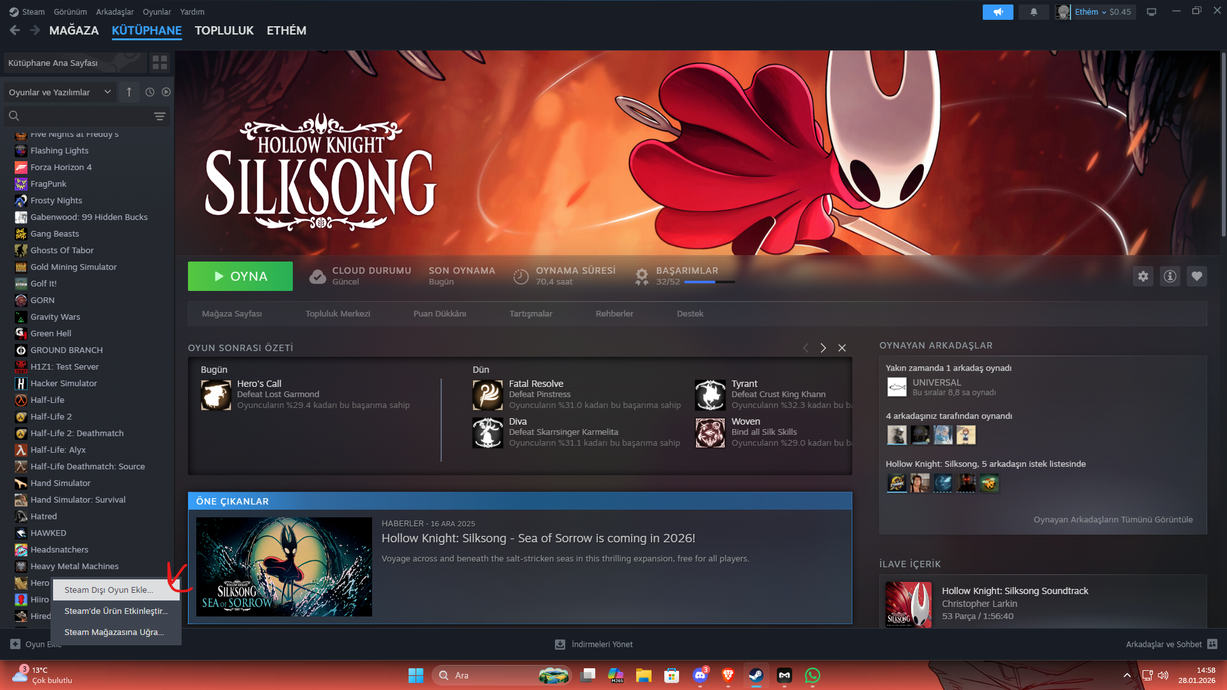Open Steam from the Windows taskbar
The height and width of the screenshot is (690, 1227).
click(x=756, y=675)
